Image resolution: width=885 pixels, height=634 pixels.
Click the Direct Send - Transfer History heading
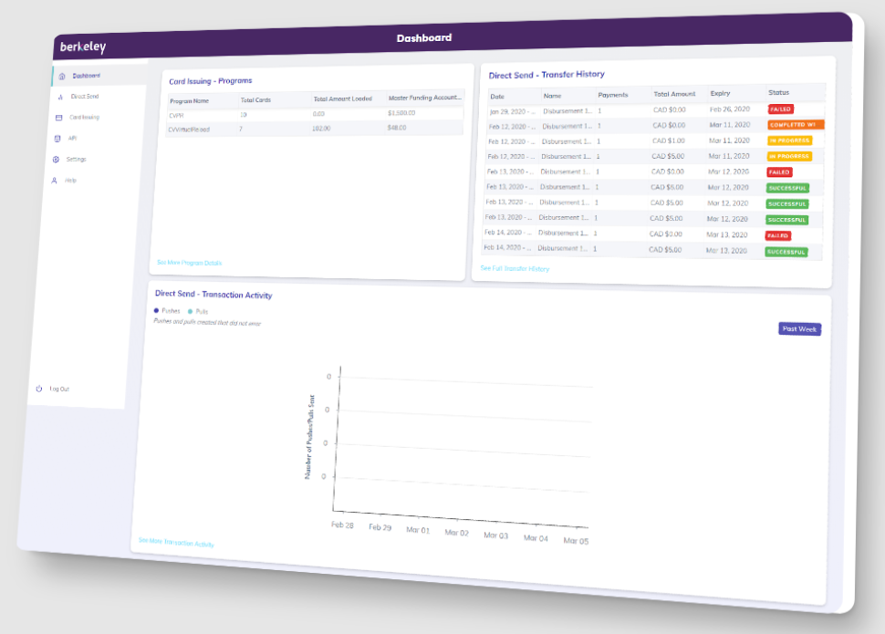coord(547,75)
